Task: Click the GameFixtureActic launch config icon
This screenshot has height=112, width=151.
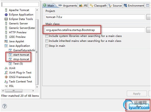Action: 10,50
